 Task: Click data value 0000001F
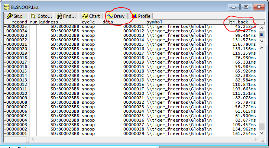134,89
